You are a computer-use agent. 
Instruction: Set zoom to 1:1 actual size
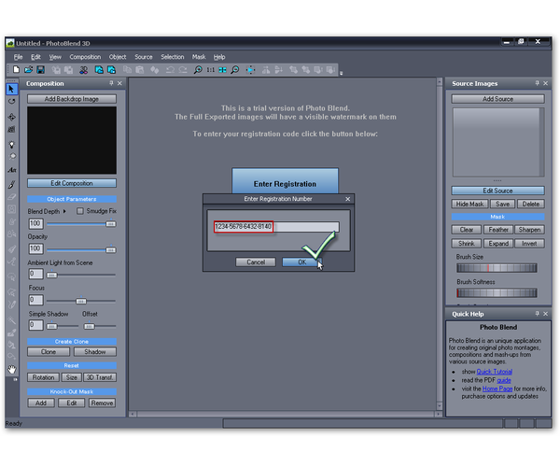pos(211,70)
